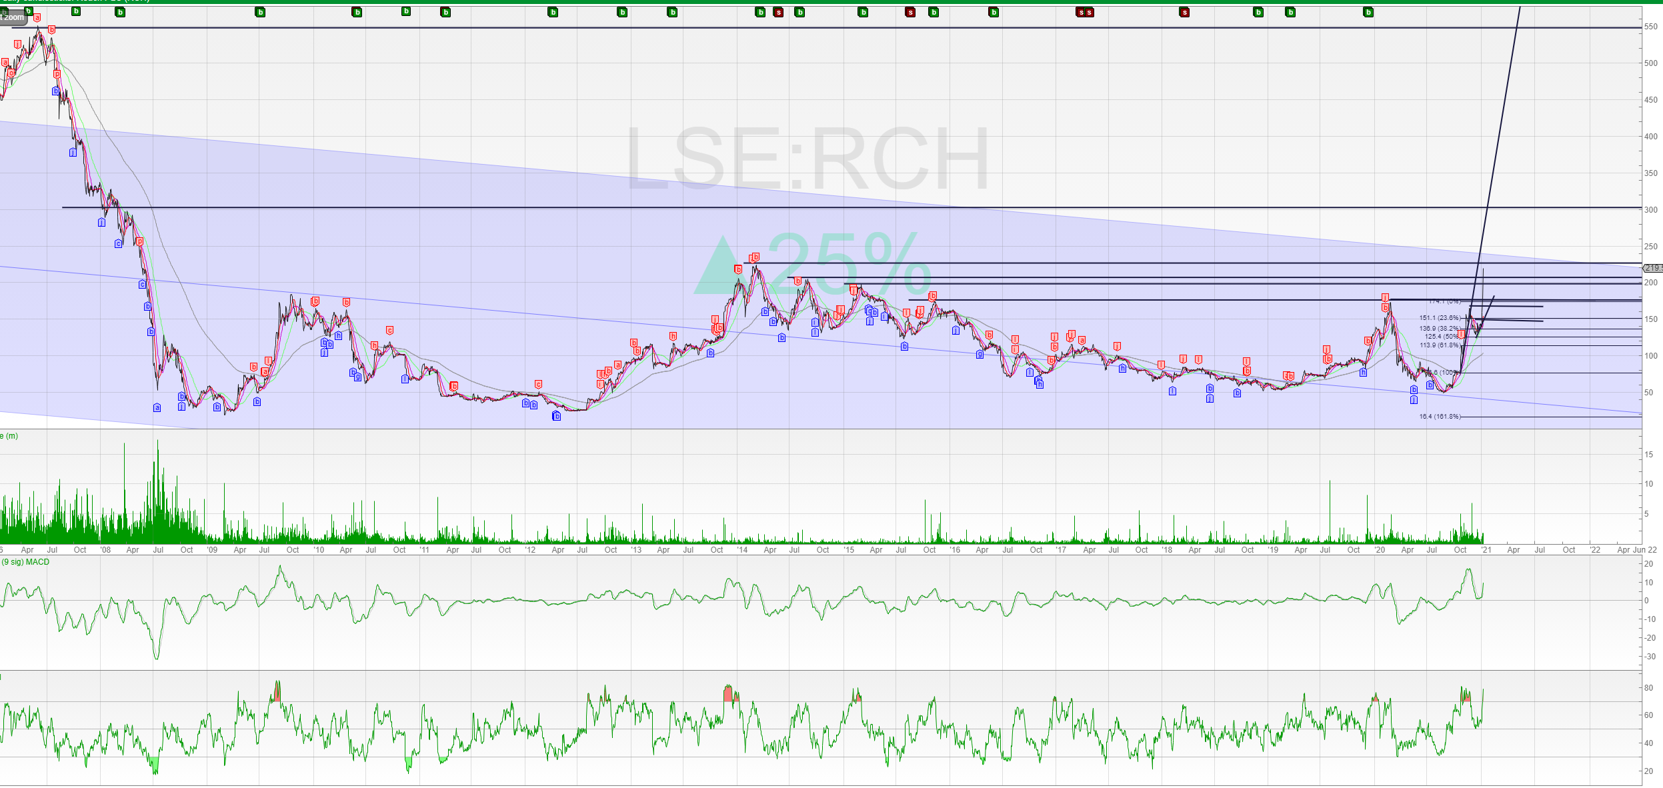Click the '(9 sig) MACD' panel label

(25, 562)
